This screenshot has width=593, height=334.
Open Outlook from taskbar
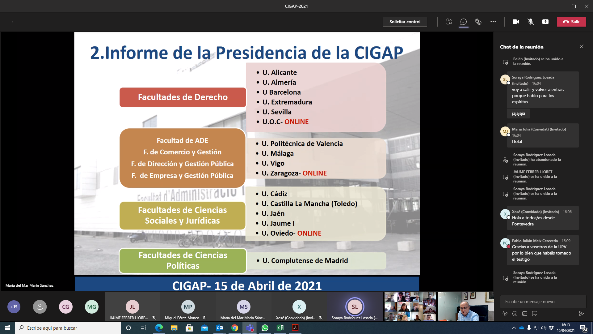point(220,328)
